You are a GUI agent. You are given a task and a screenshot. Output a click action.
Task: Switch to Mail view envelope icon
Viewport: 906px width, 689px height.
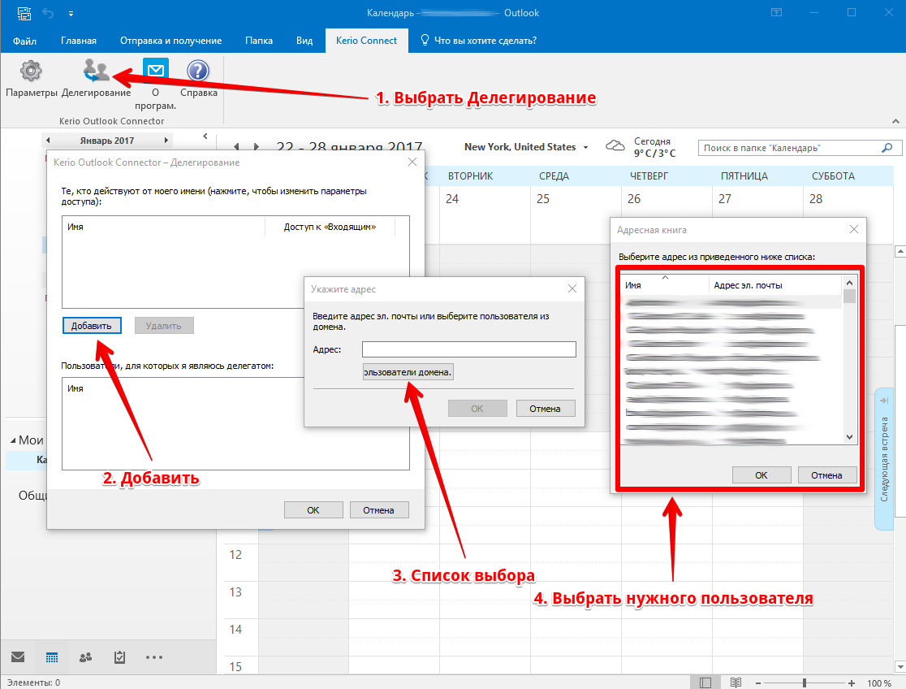pos(17,656)
